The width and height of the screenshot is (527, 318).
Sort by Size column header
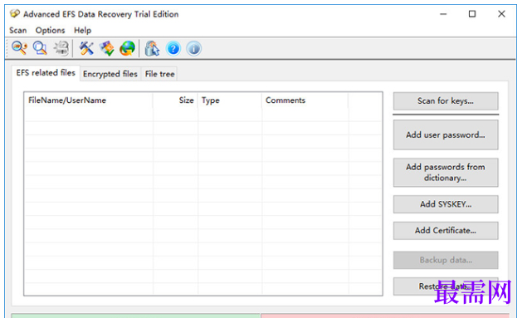(175, 100)
